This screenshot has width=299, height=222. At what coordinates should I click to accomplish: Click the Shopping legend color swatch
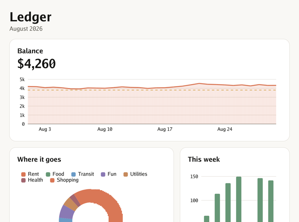[52, 180]
